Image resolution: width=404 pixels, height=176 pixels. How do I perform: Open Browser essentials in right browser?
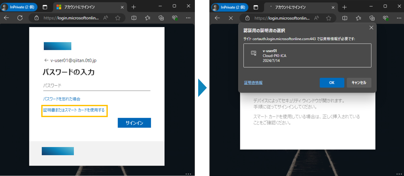tap(386, 18)
